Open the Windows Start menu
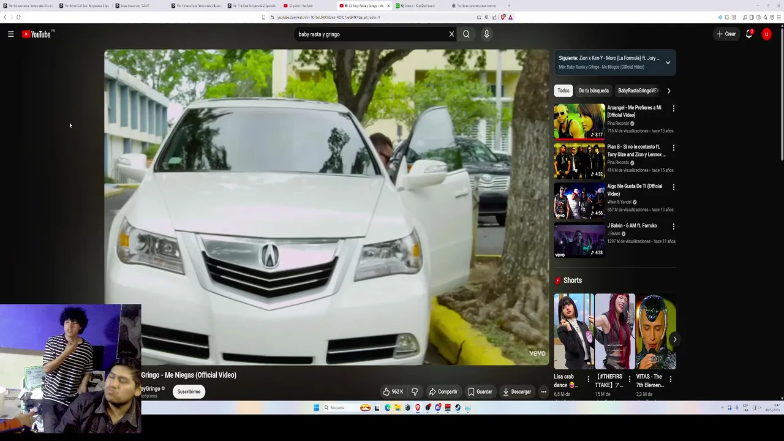Screen dimensions: 784x441 [x=316, y=407]
